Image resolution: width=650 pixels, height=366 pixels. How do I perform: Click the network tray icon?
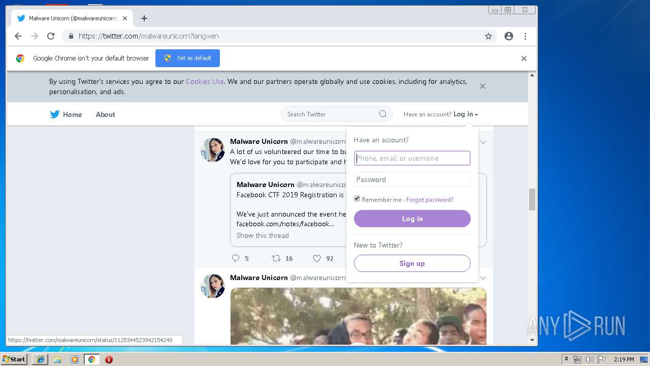[577, 359]
